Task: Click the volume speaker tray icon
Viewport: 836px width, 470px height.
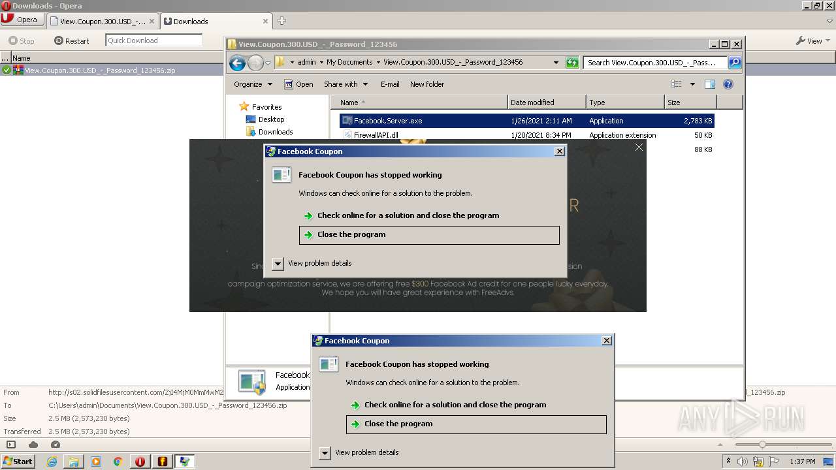Action: [x=743, y=462]
